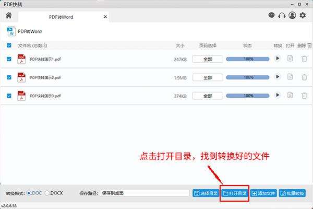Click the 批量转换 button
This screenshot has width=313, height=209.
[292, 193]
